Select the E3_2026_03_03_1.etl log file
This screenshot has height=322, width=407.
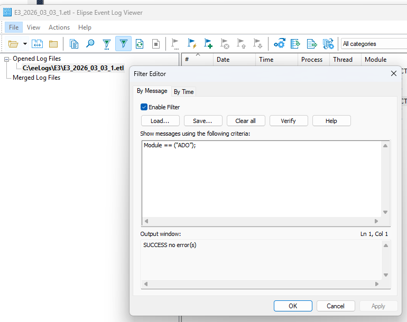tap(73, 68)
